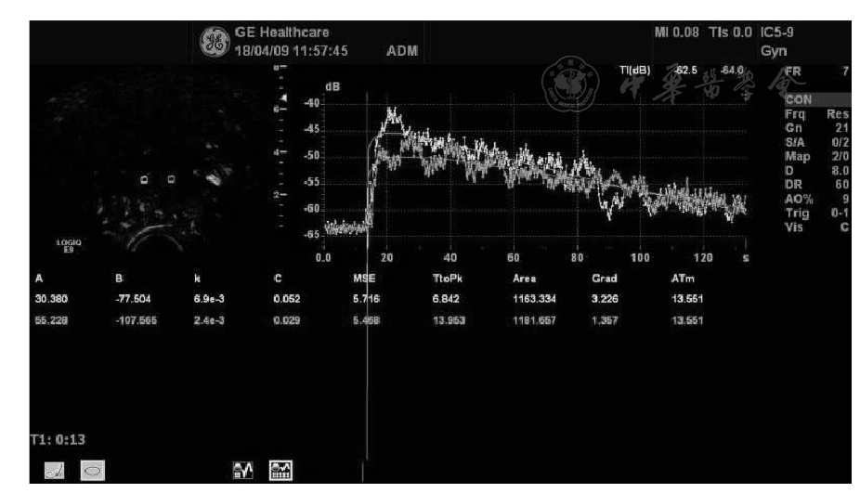
Task: Select the TtoPk column header
Action: (x=450, y=278)
